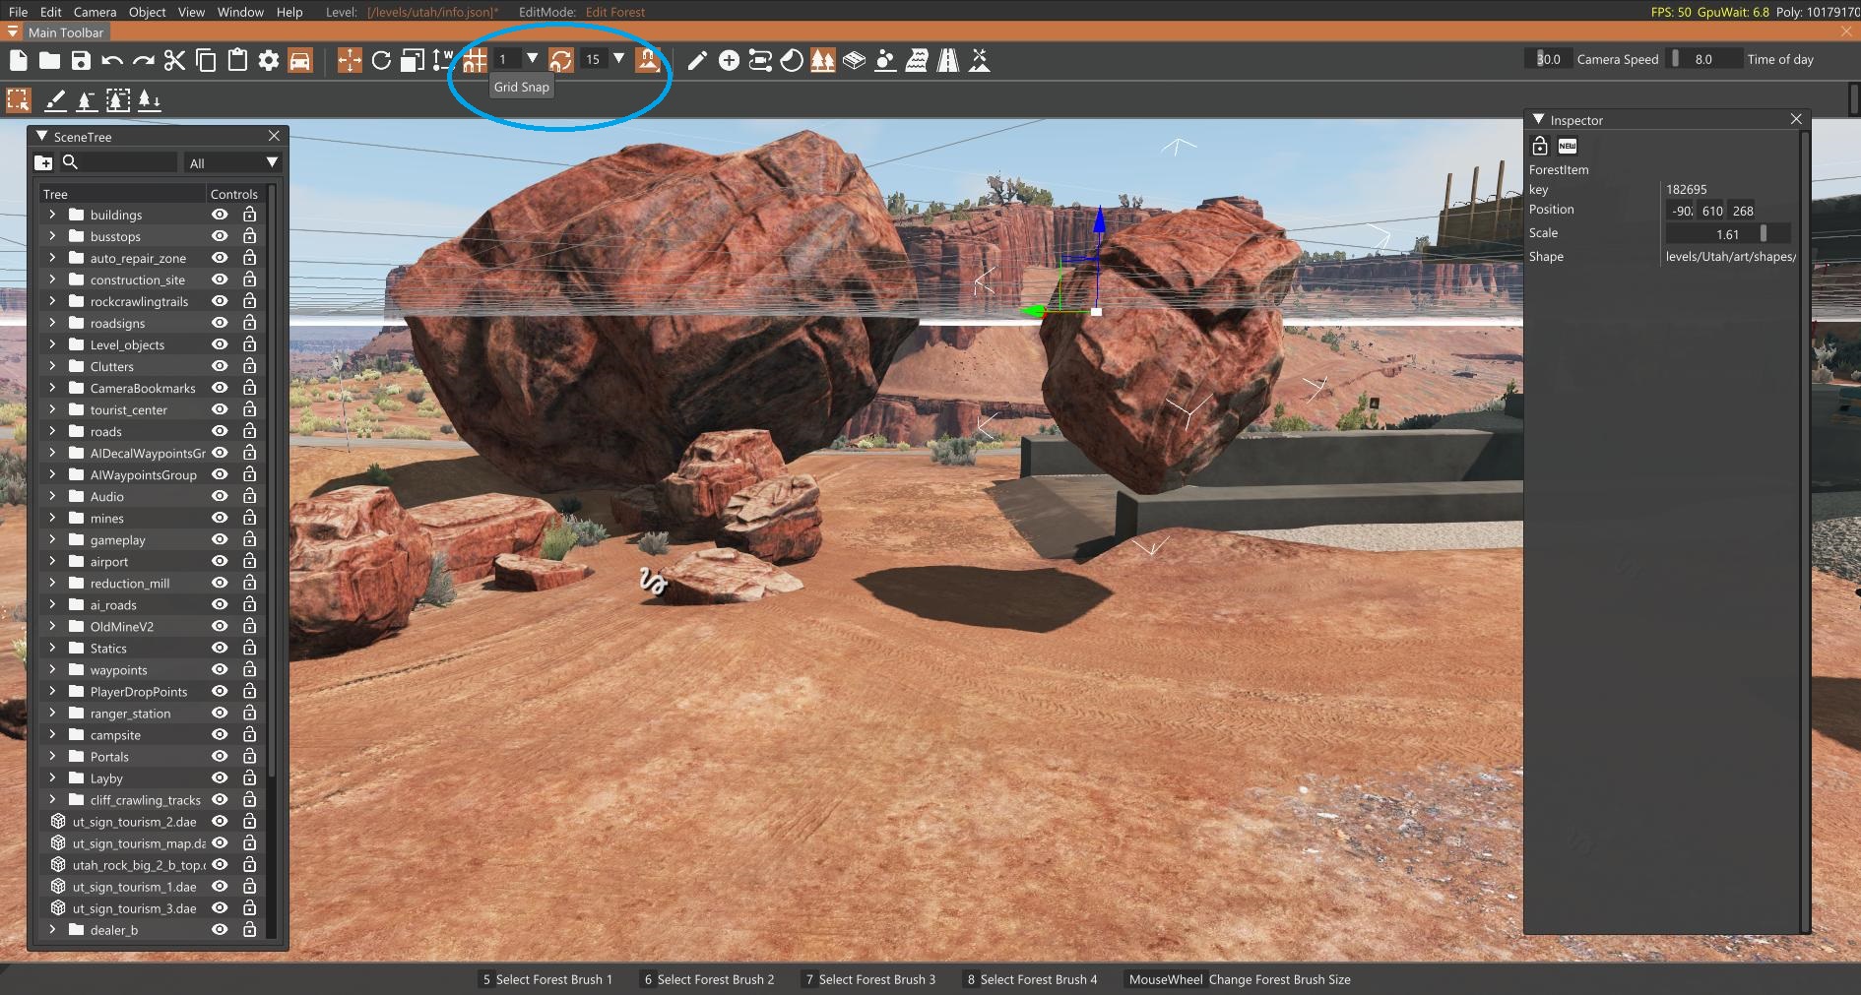The image size is (1861, 995).
Task: Select the forest item selection tool
Action: click(x=19, y=99)
